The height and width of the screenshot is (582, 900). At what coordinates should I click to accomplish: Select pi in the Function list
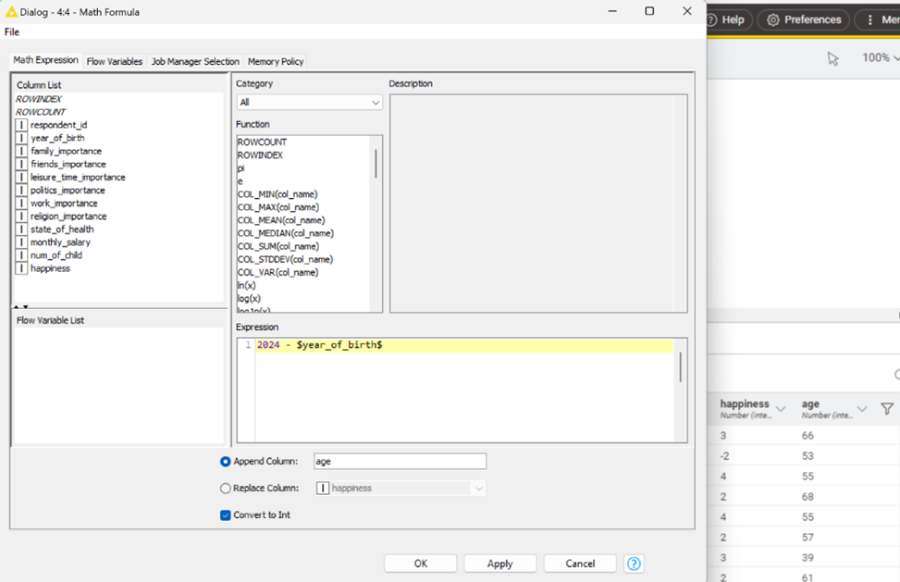tap(241, 168)
